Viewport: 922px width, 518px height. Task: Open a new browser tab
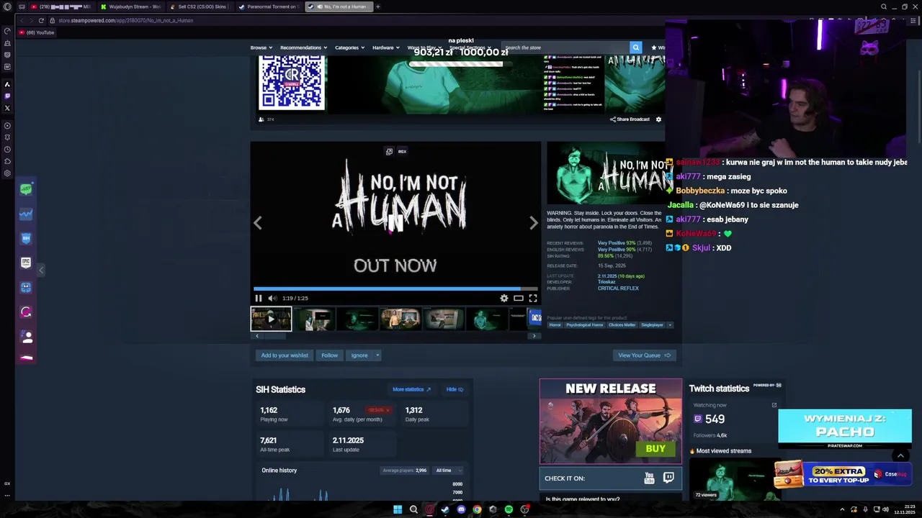378,6
